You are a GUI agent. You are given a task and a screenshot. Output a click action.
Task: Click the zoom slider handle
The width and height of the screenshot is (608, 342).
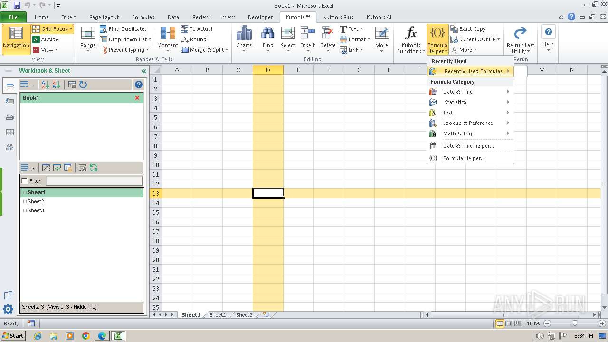(575, 323)
